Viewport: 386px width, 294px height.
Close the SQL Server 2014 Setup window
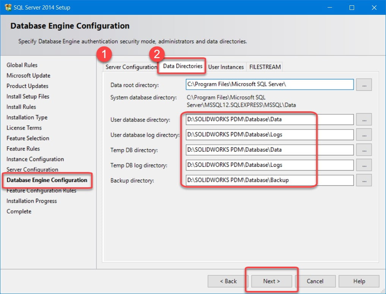pos(374,7)
